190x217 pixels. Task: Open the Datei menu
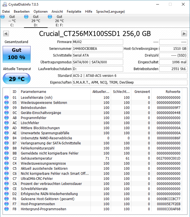click(6, 12)
